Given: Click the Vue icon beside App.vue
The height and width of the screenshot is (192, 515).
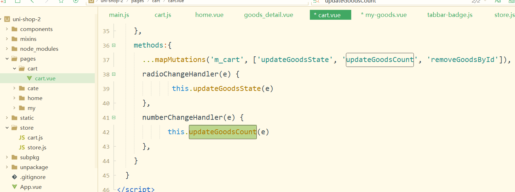Looking at the screenshot, I should [14, 187].
